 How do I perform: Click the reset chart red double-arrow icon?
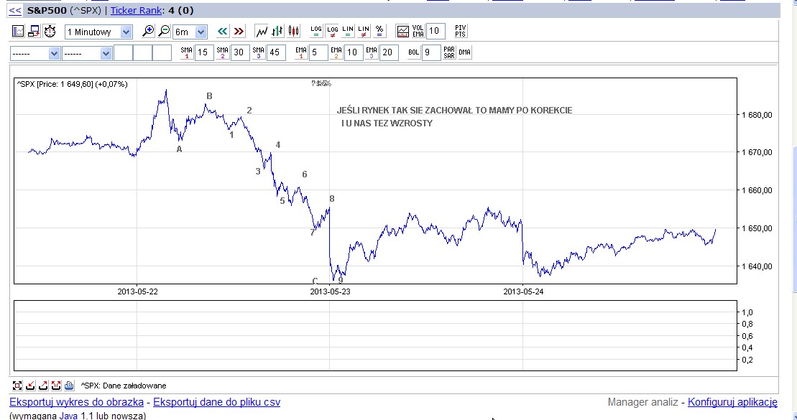pos(56,386)
